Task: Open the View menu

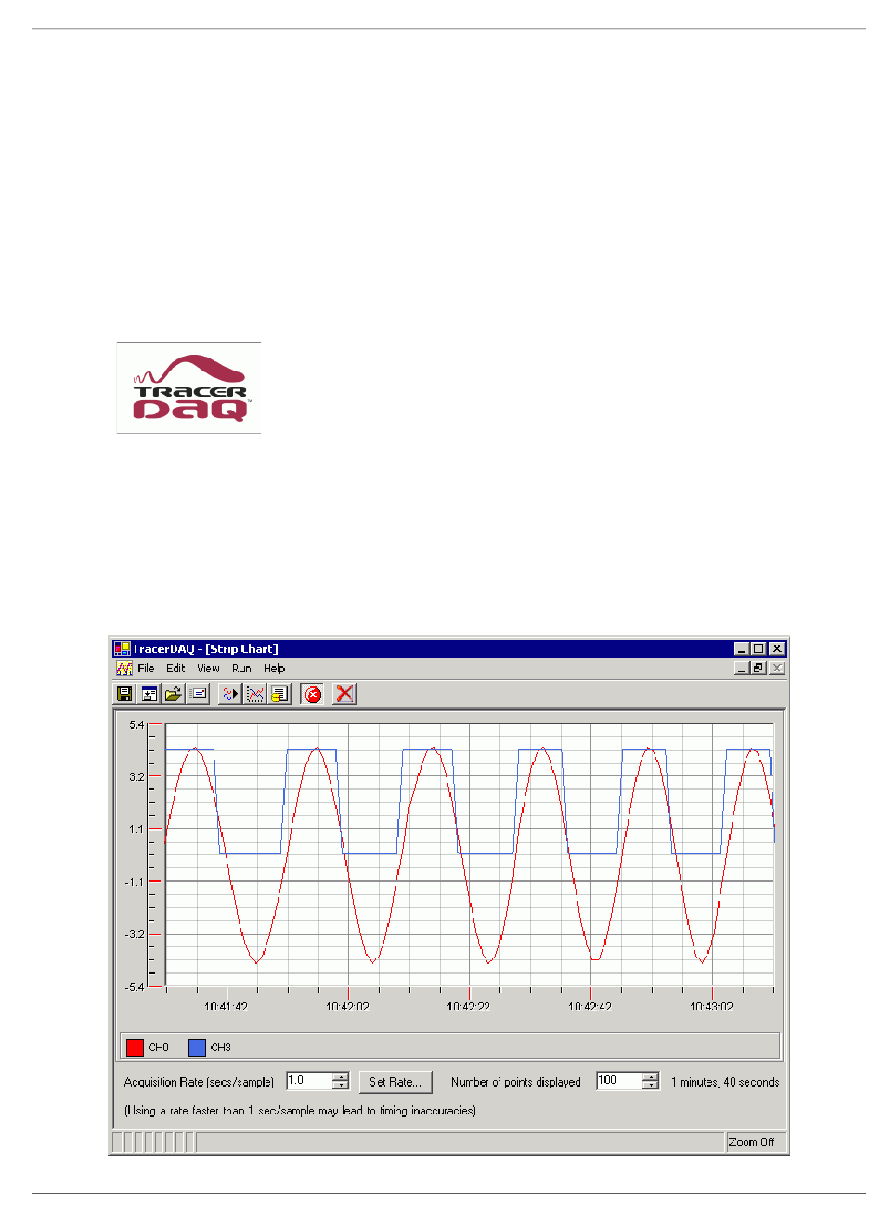Action: (208, 669)
